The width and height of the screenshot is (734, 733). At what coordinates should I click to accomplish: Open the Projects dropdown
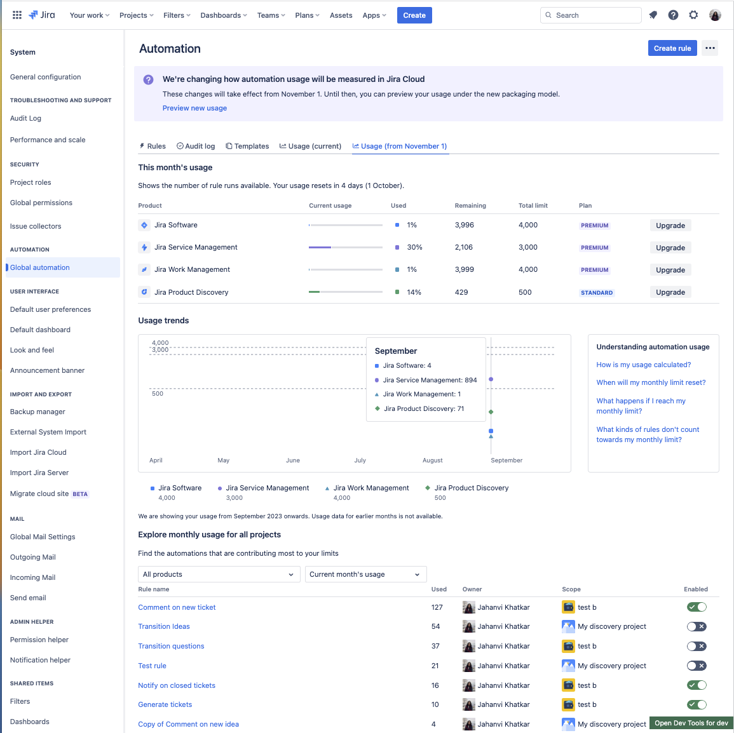136,15
